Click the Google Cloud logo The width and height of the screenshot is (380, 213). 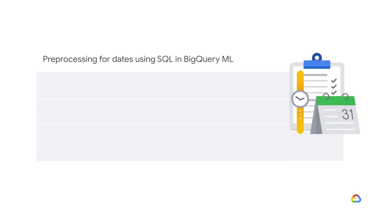click(356, 199)
